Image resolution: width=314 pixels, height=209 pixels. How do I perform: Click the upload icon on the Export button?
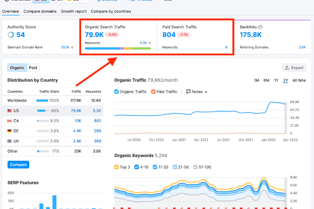[287, 67]
